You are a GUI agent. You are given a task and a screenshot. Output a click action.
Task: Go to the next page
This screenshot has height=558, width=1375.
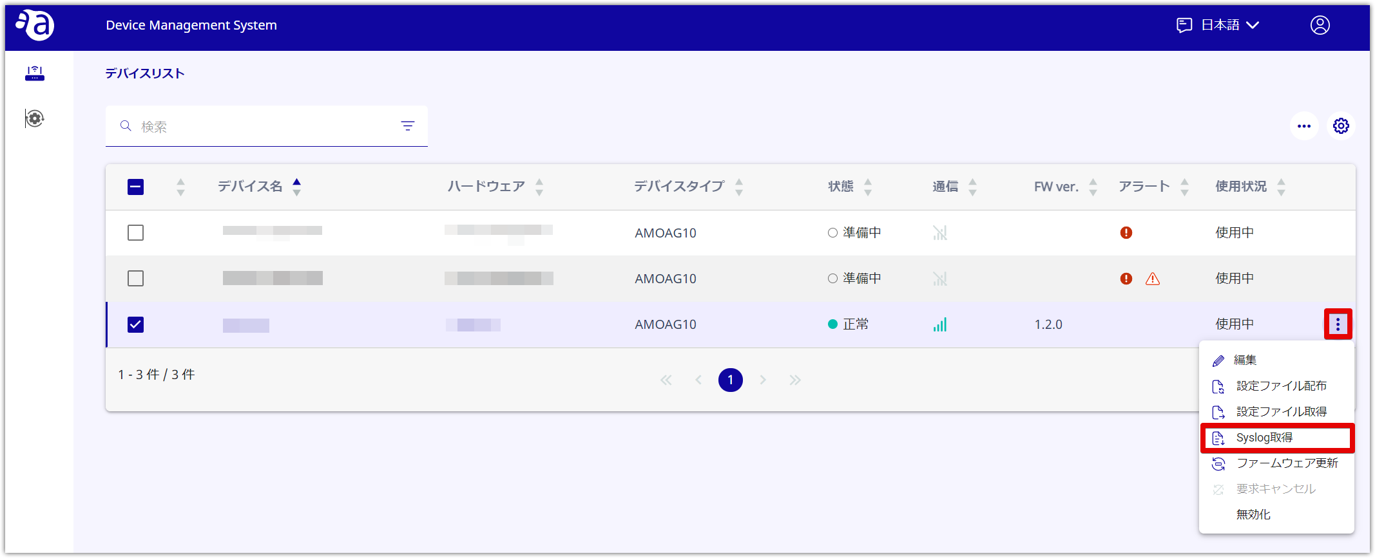763,380
